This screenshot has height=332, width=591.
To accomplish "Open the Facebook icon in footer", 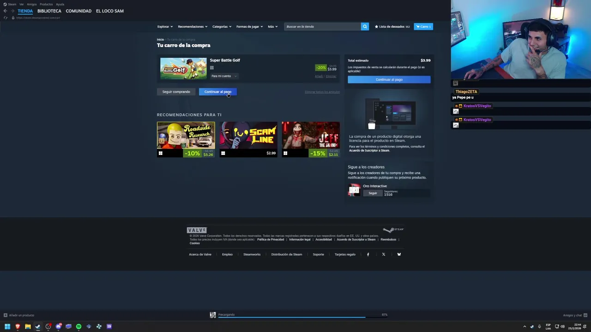I will [368, 254].
